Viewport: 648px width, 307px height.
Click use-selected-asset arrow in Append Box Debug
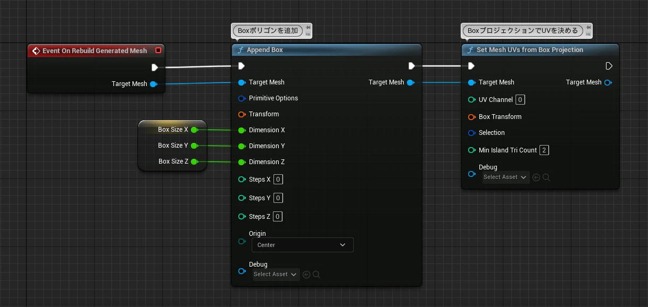(x=306, y=275)
